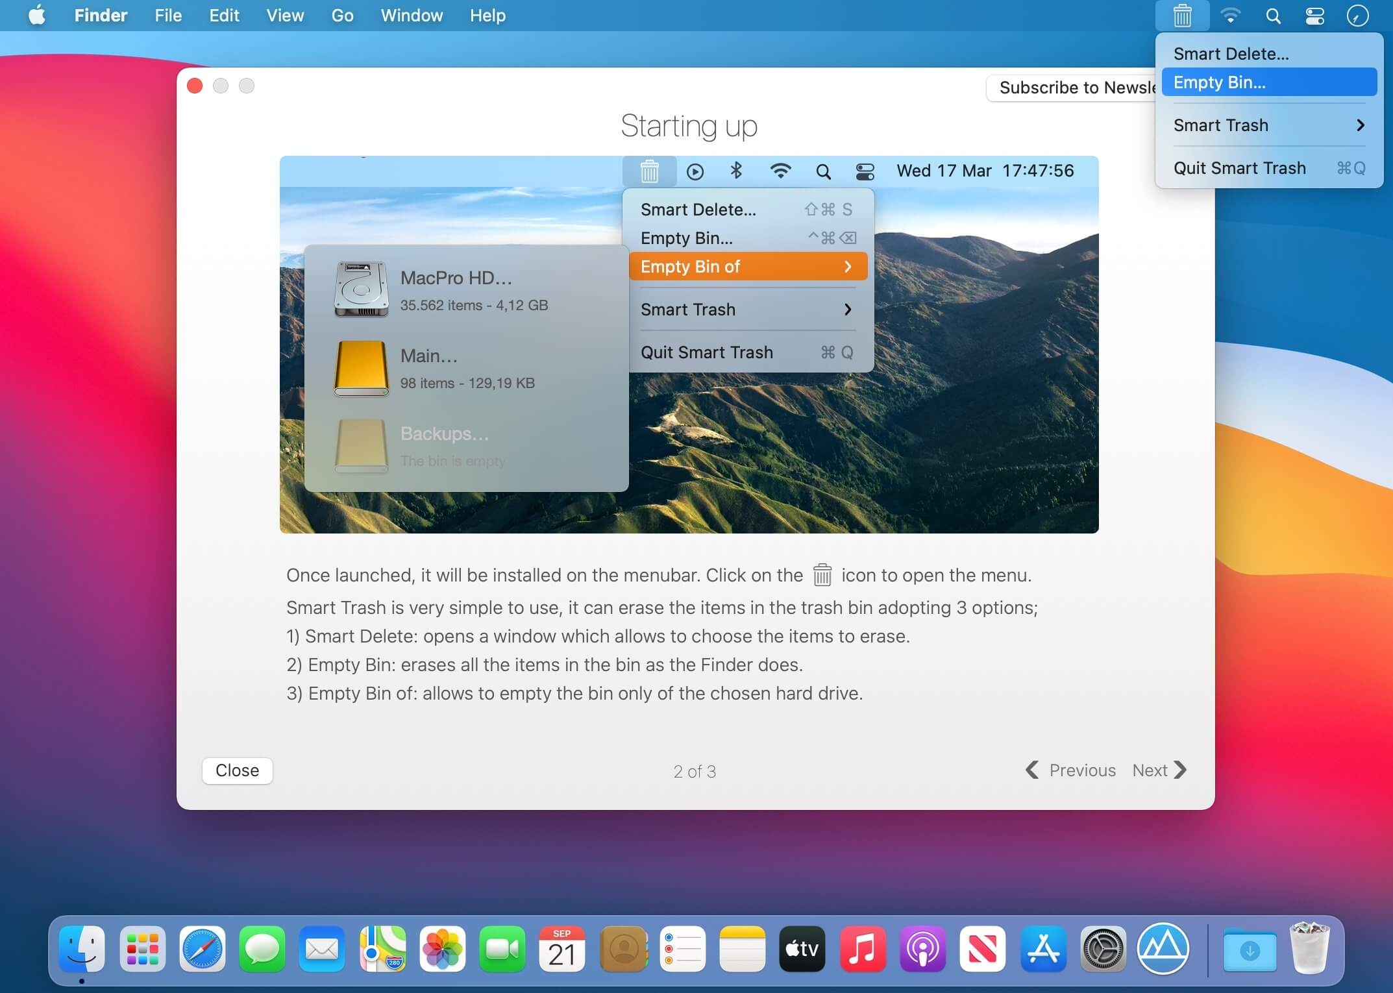This screenshot has width=1393, height=993.
Task: Open News from the Dock
Action: pos(983,949)
